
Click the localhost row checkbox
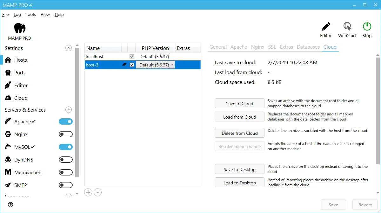[x=132, y=56]
